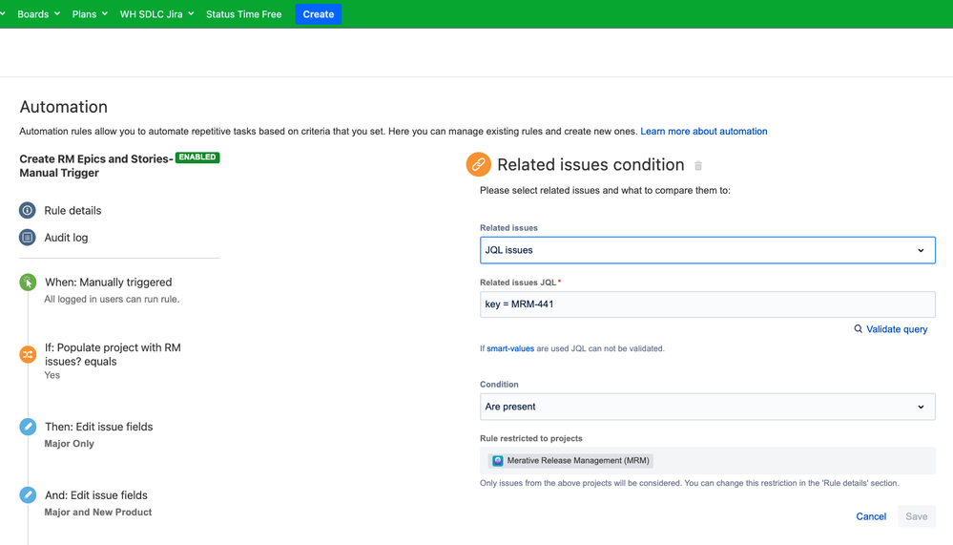
Task: Click the green Manually triggered cursor icon
Action: pos(28,283)
